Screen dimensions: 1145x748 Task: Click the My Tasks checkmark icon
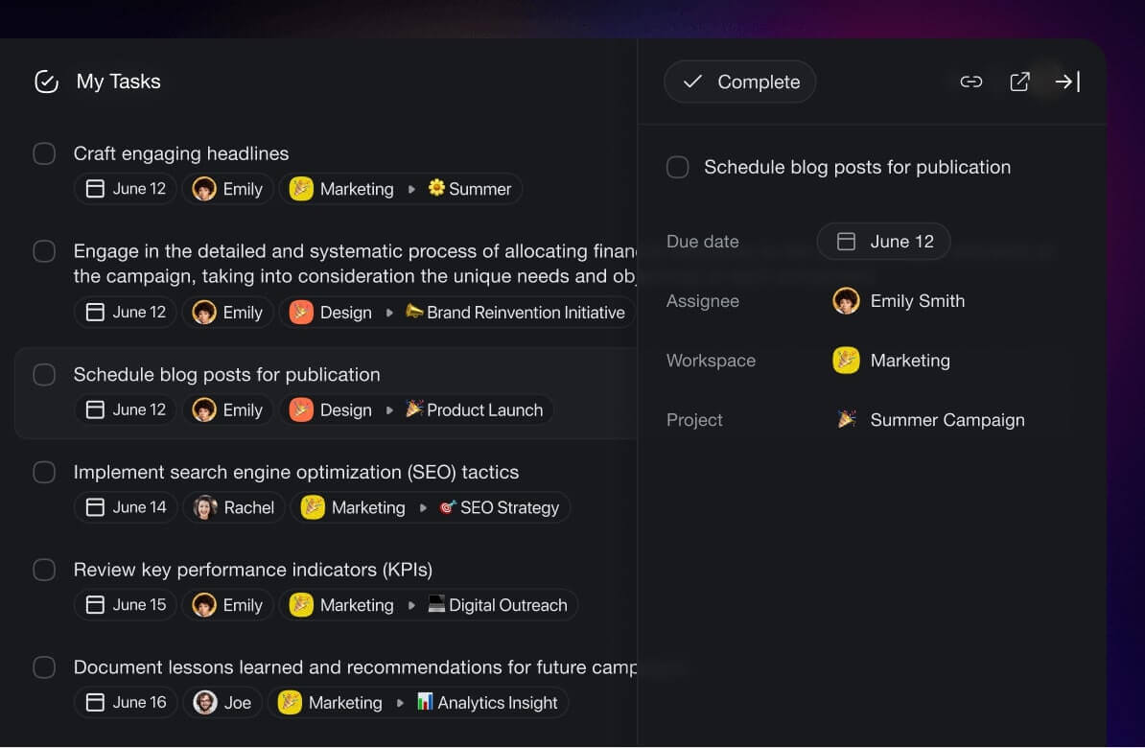pyautogui.click(x=45, y=82)
